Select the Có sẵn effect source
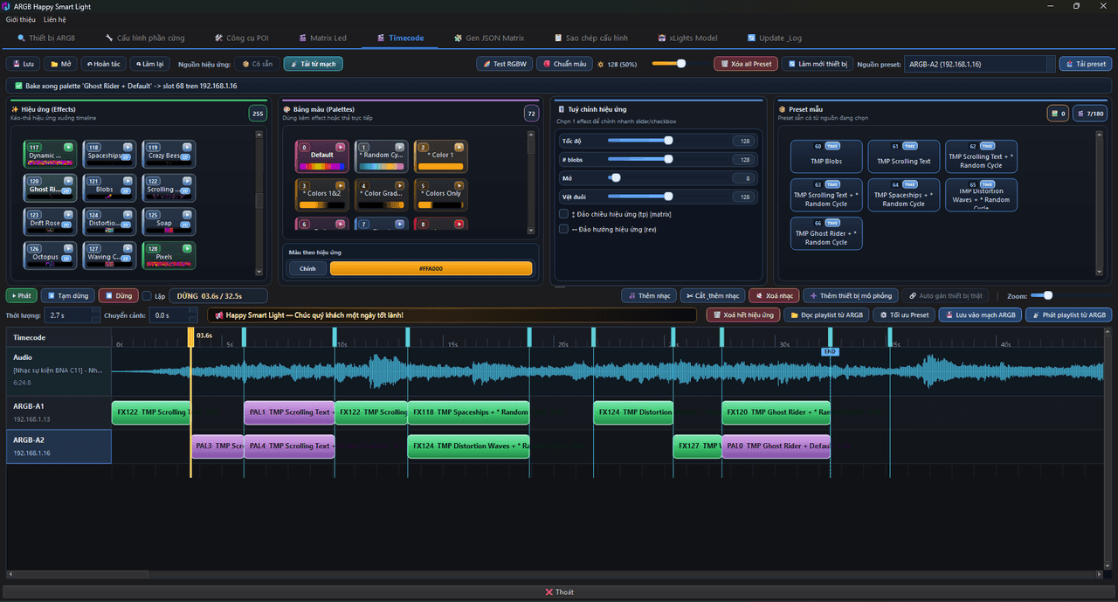Screen dimensions: 1118x602 point(258,64)
